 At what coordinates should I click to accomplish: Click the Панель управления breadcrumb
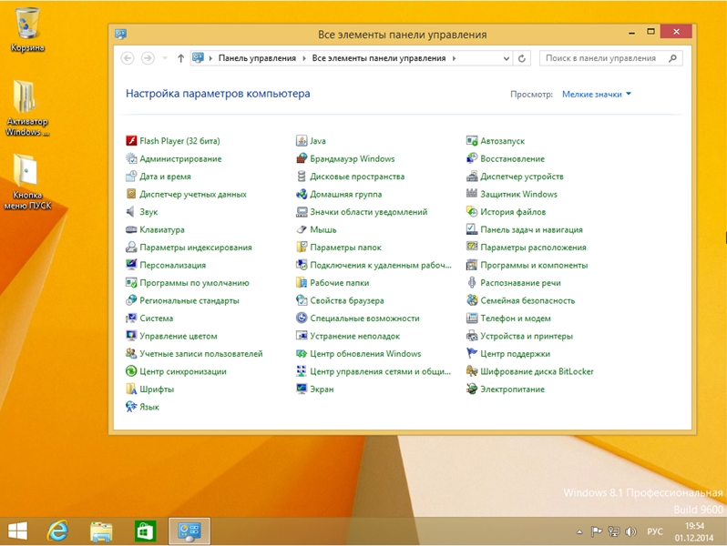pos(257,58)
